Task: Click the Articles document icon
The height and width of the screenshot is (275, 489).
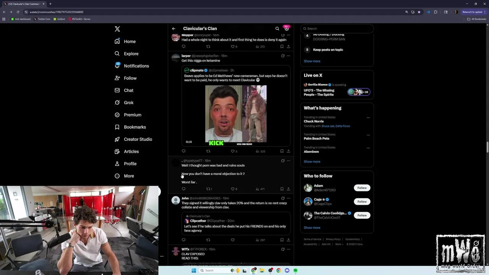Action: pos(117,151)
